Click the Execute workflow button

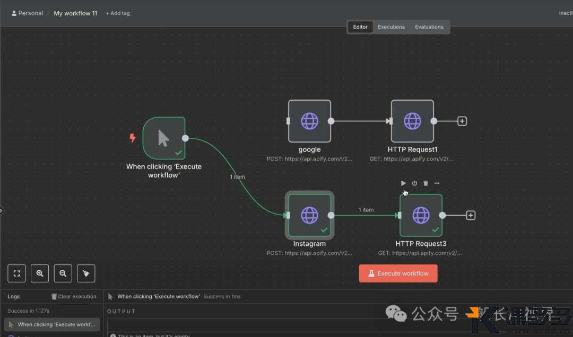point(398,273)
